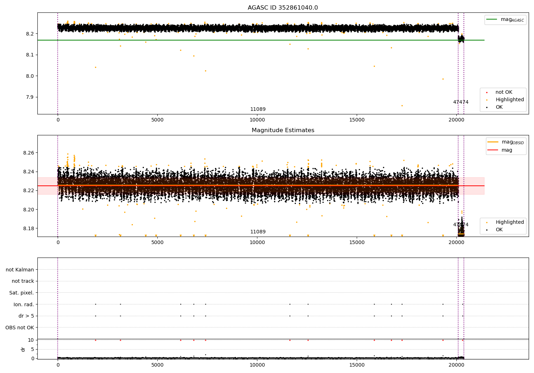Click the 'dr' y-axis label of bottom strip

point(23,349)
